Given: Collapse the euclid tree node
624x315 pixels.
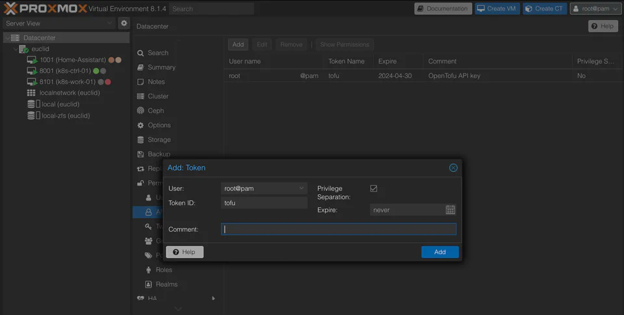Looking at the screenshot, I should (x=16, y=49).
